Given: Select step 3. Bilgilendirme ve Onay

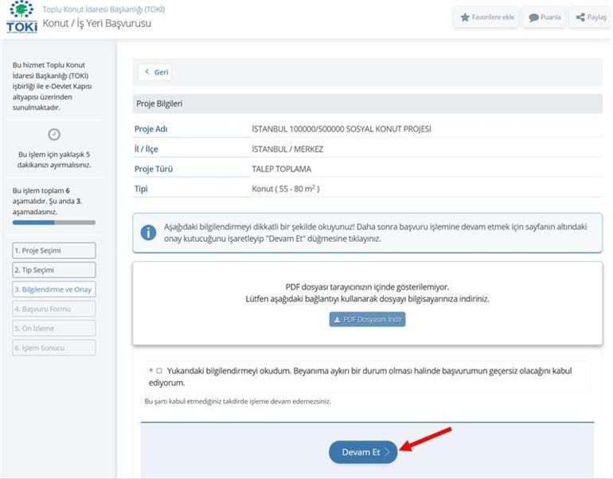Looking at the screenshot, I should (54, 290).
